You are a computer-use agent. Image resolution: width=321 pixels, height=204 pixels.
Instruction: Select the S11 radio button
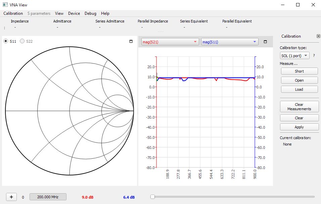click(6, 41)
